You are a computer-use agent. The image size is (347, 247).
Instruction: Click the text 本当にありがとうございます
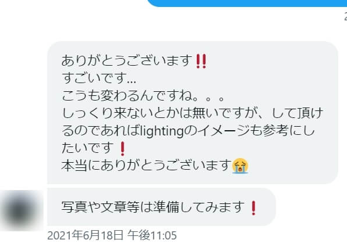click(x=146, y=166)
